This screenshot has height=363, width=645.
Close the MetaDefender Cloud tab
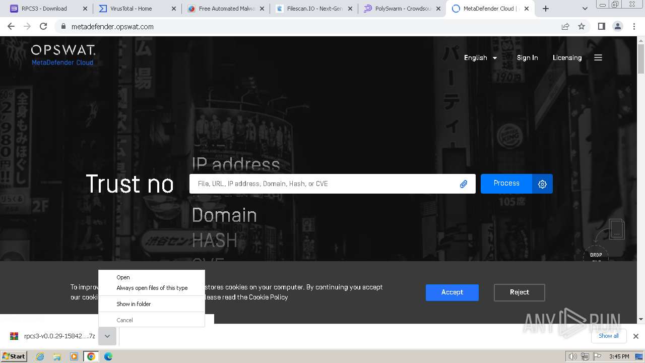[527, 9]
